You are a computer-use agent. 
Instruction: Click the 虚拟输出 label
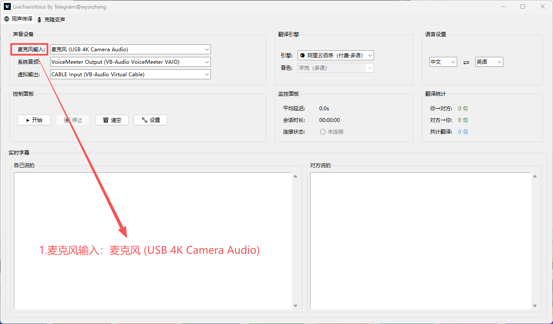click(28, 75)
